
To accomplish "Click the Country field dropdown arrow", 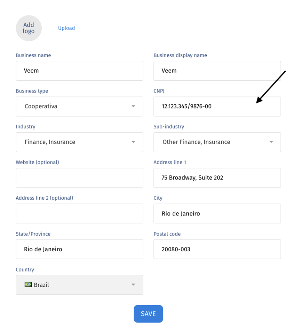I will [x=133, y=284].
